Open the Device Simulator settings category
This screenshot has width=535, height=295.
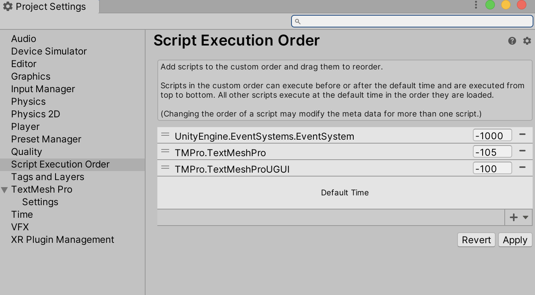pos(49,51)
